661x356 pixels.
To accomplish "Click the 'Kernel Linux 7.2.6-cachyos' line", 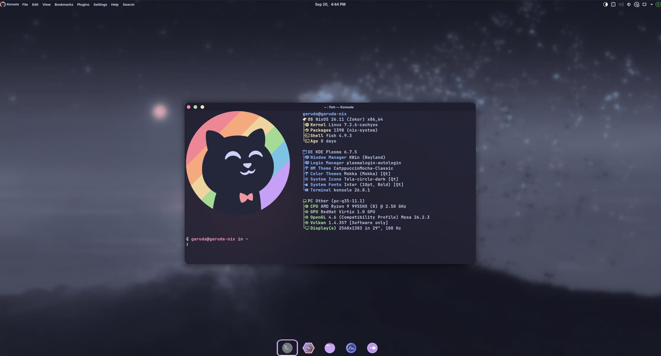I will tap(341, 125).
